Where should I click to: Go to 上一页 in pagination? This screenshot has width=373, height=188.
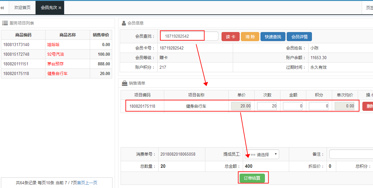pos(91,183)
